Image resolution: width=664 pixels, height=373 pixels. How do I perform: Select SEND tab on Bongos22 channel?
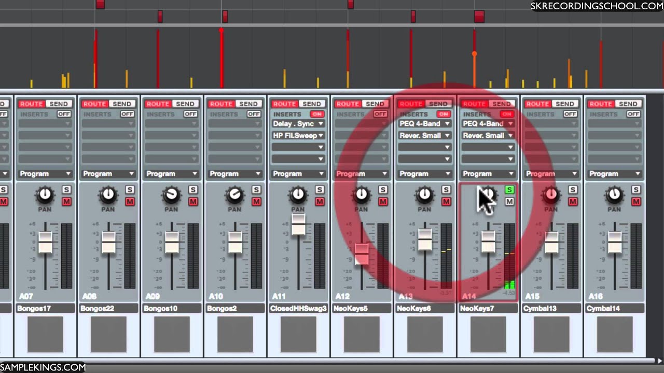(x=122, y=104)
